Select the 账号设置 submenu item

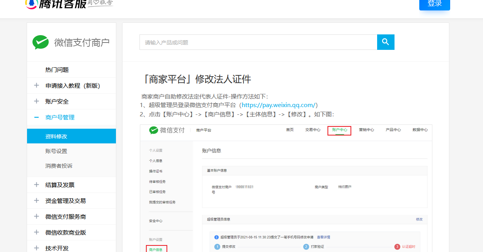coord(71,151)
